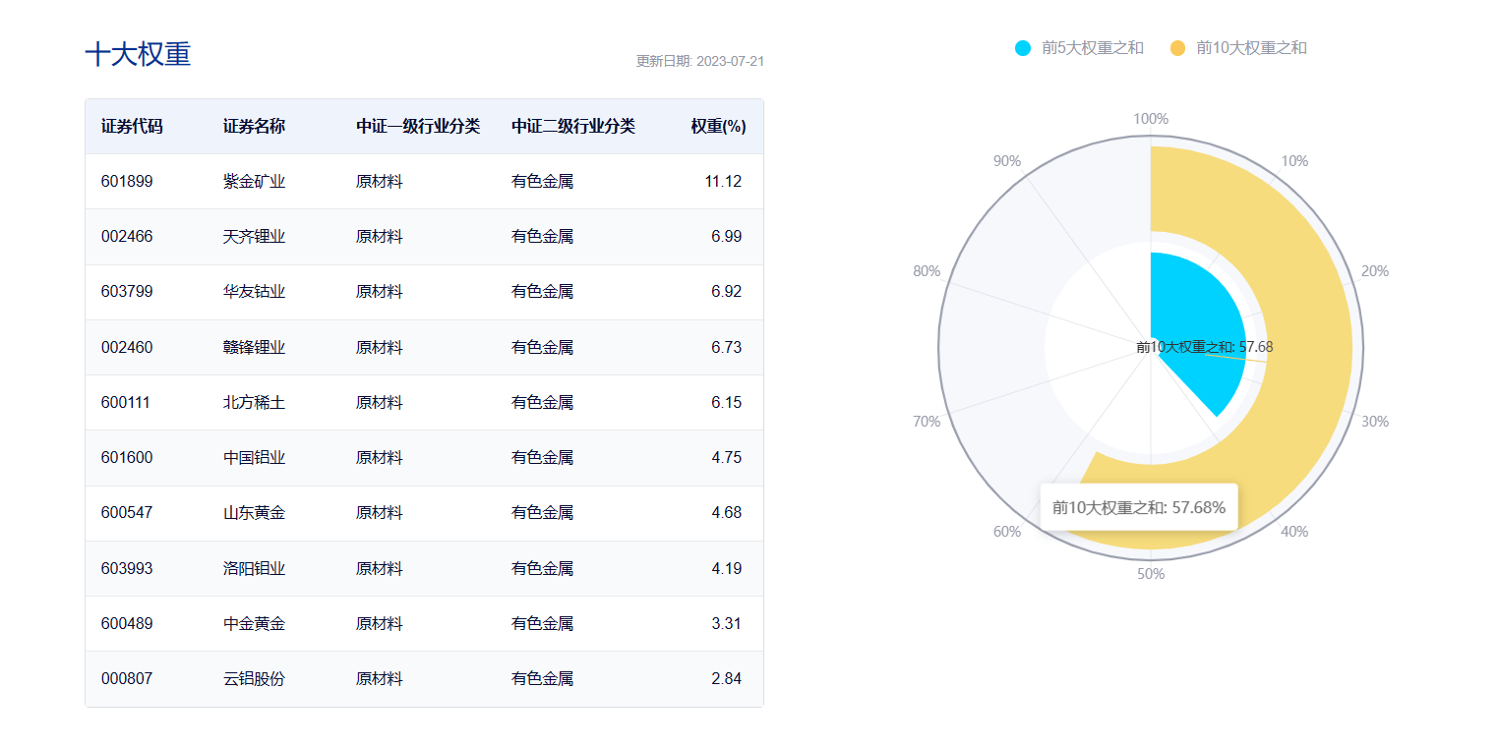Select the 华友钴业 row name
Image resolution: width=1497 pixels, height=746 pixels.
[x=254, y=292]
